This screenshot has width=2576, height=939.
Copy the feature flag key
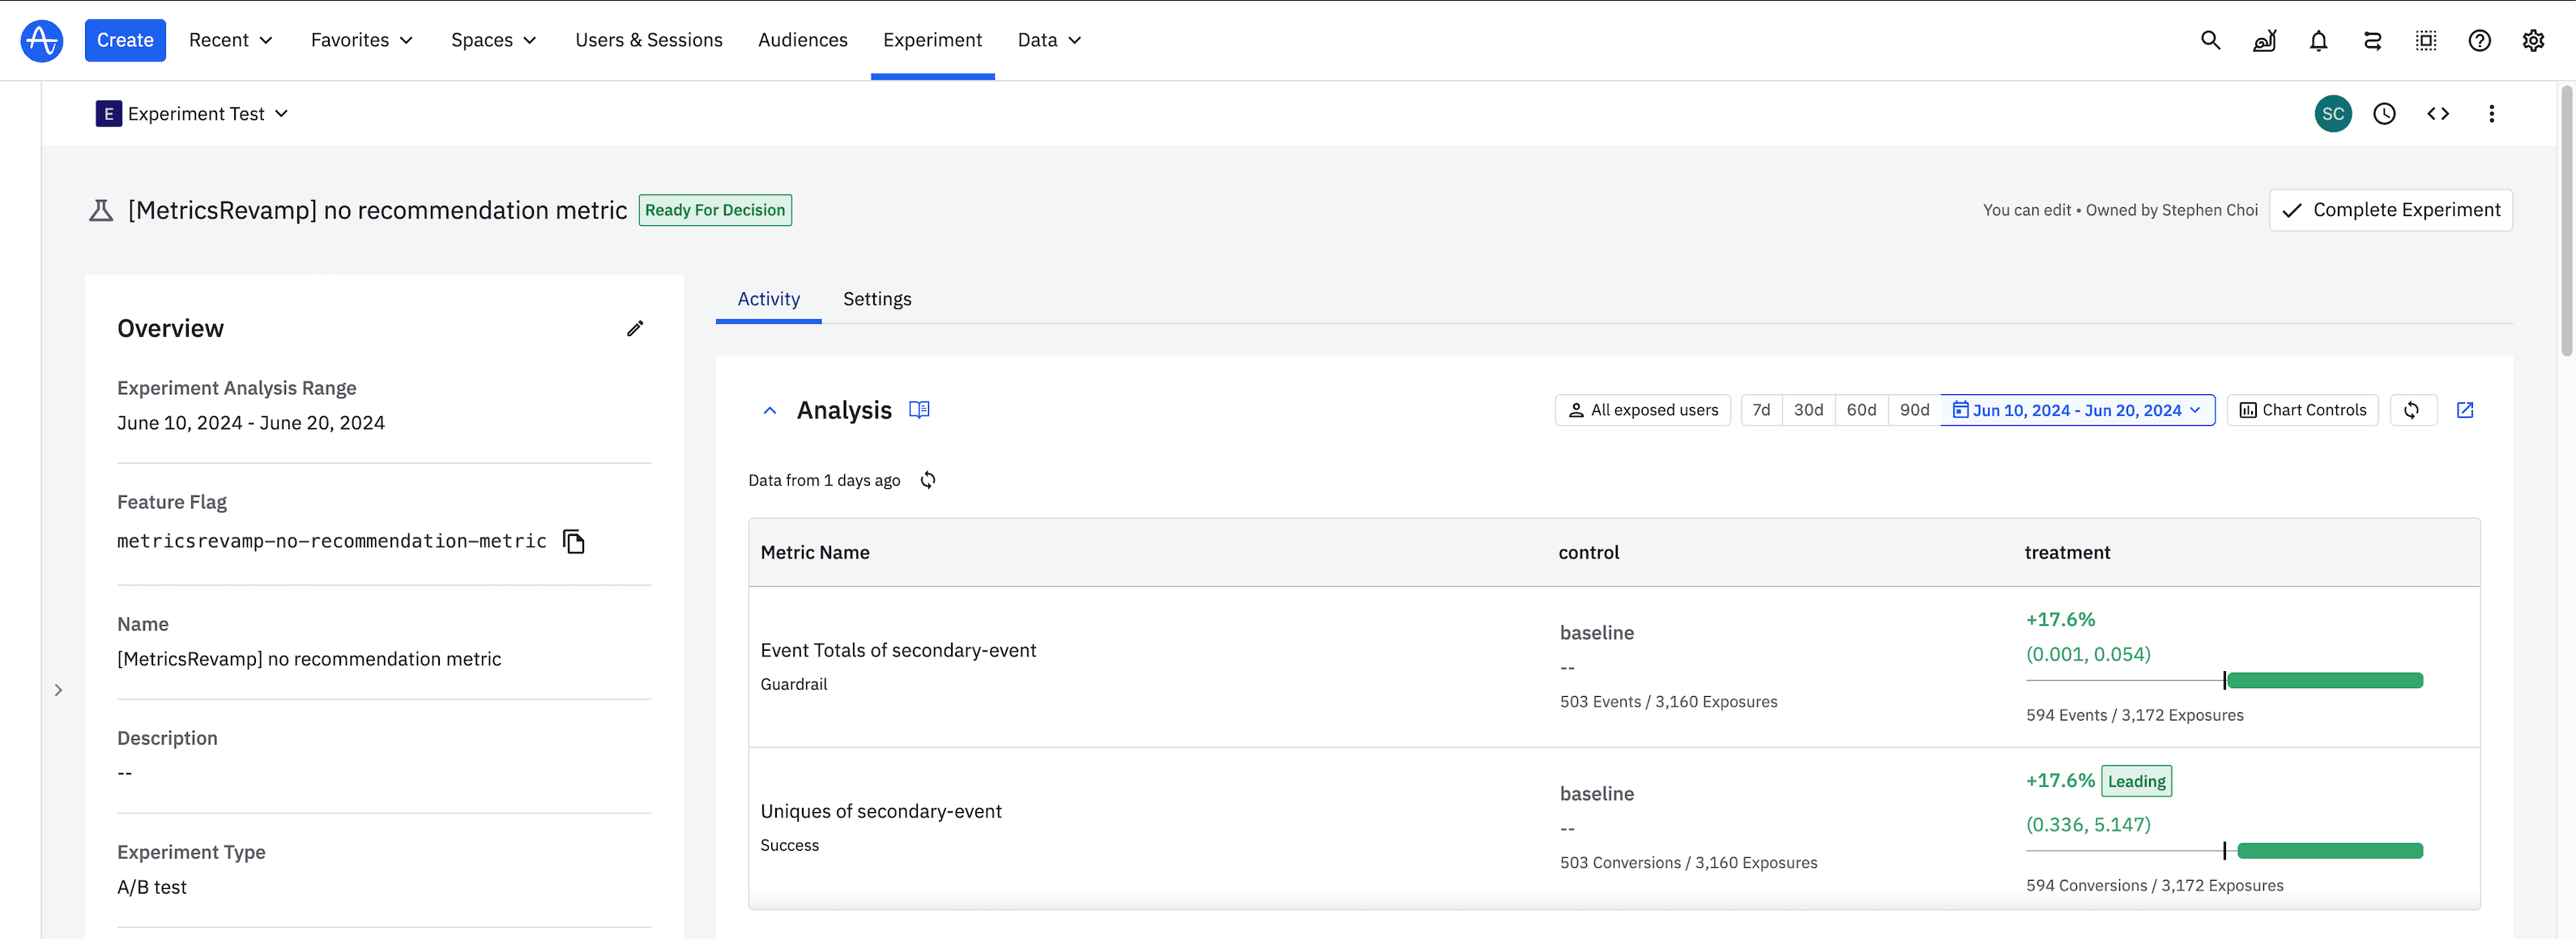tap(573, 542)
